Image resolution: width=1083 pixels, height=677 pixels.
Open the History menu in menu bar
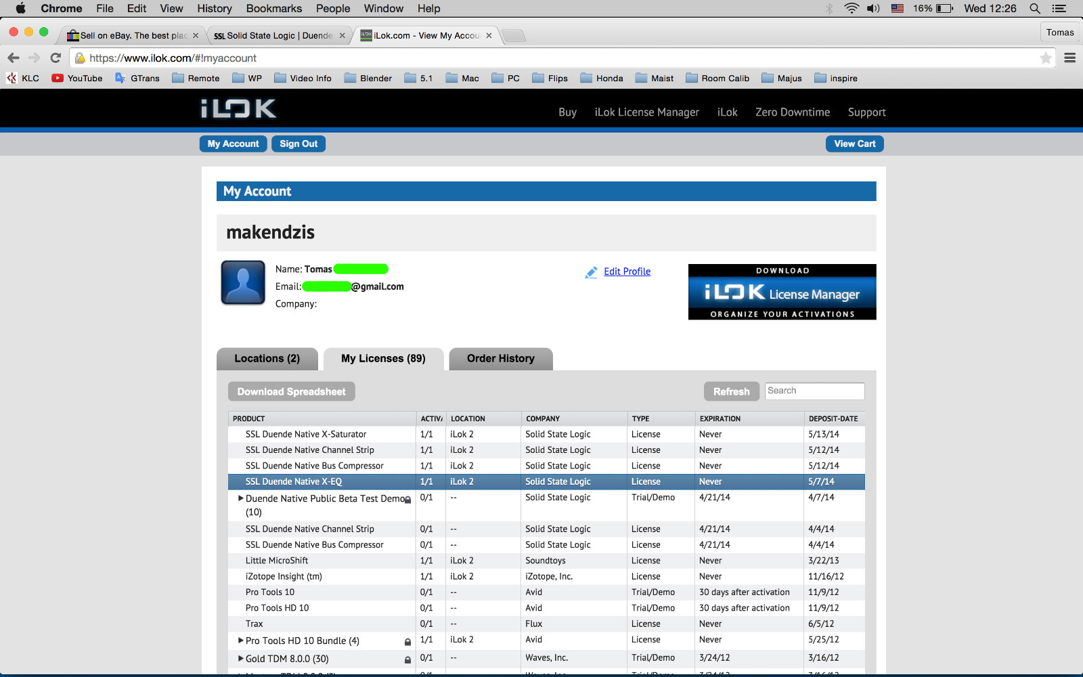tap(215, 8)
